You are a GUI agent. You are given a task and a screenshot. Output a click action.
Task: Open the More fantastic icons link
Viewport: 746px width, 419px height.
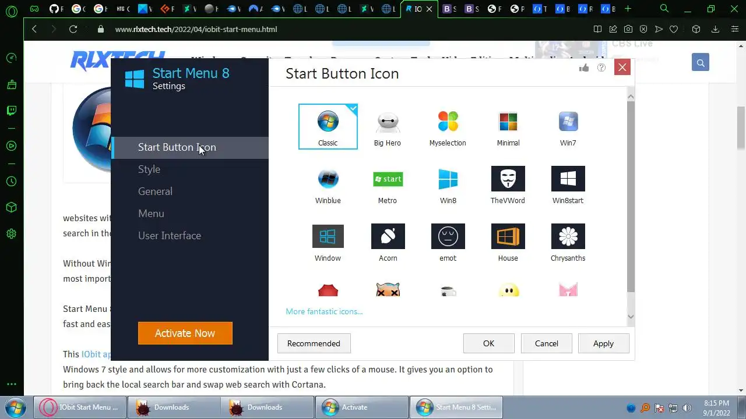pyautogui.click(x=324, y=311)
